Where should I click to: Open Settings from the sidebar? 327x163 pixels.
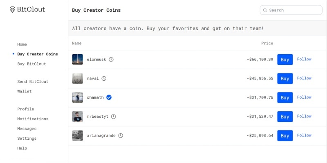(x=27, y=138)
